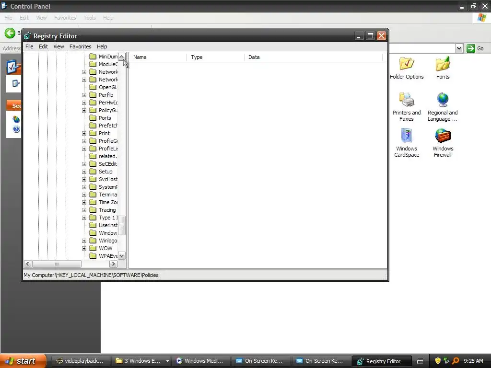The height and width of the screenshot is (368, 491).
Task: Open the 3 Windows Explorer taskbar group
Action: point(141,361)
